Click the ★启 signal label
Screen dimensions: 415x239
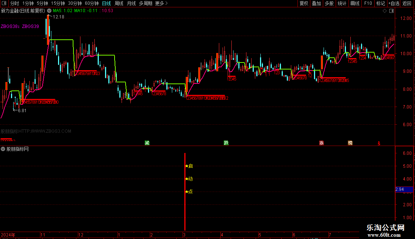[189, 166]
